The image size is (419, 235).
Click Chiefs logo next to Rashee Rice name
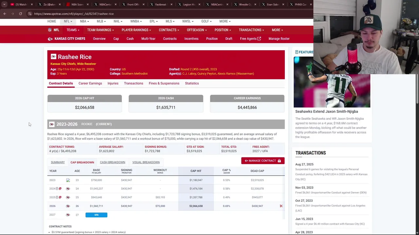point(53,57)
